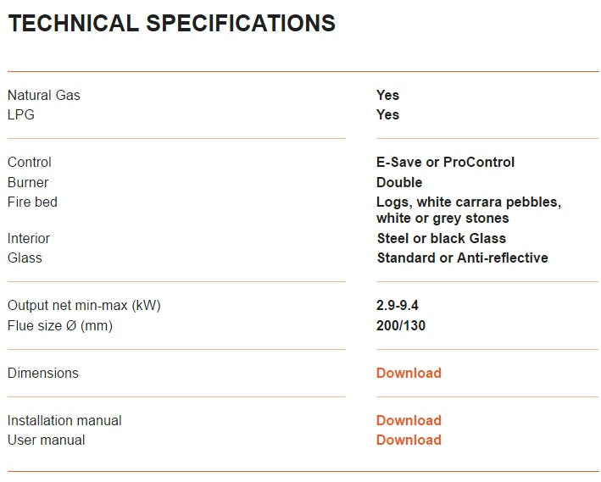Image resolution: width=601 pixels, height=482 pixels.
Task: Click the Output net min-max label
Action: tap(84, 305)
